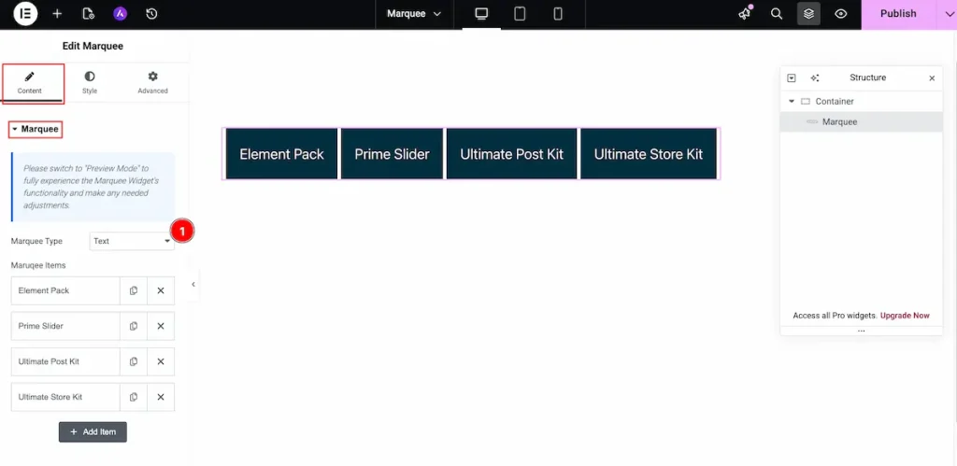
Task: Click the Add Item button
Action: 93,431
